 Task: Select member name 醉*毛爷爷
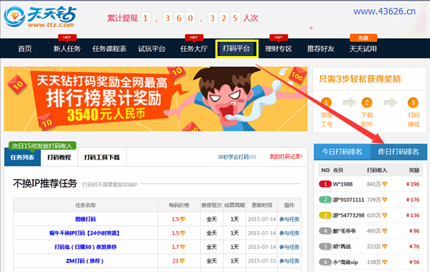pos(344,231)
